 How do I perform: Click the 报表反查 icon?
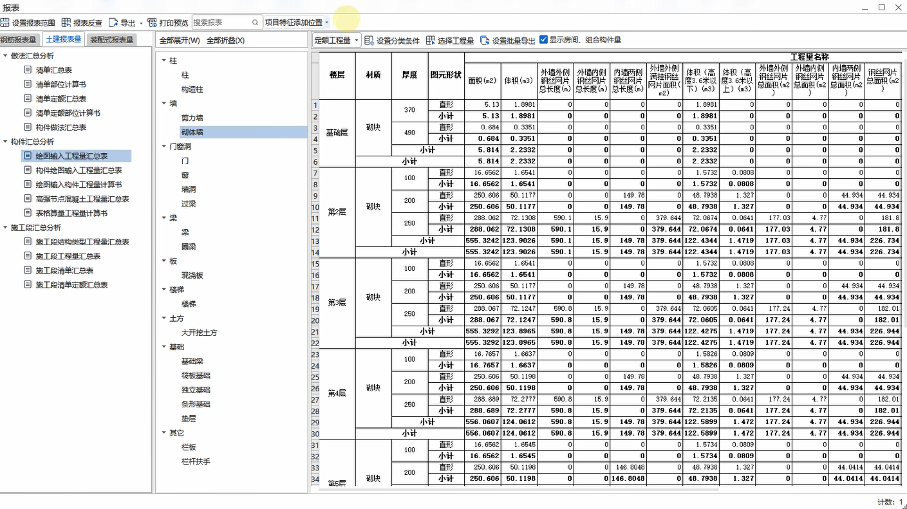click(66, 23)
